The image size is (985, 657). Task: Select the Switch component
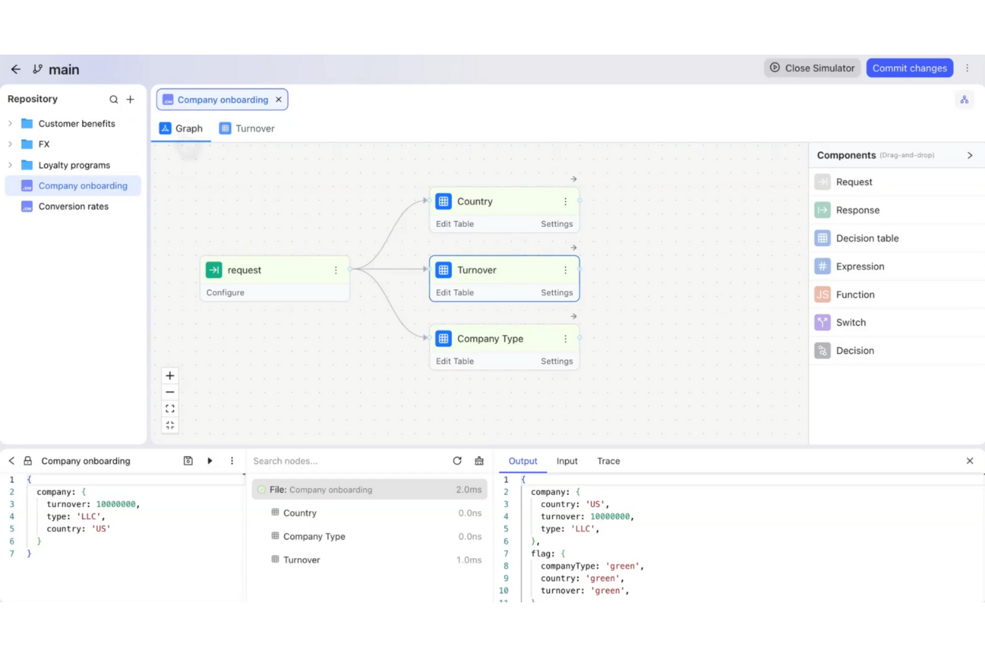click(x=850, y=322)
